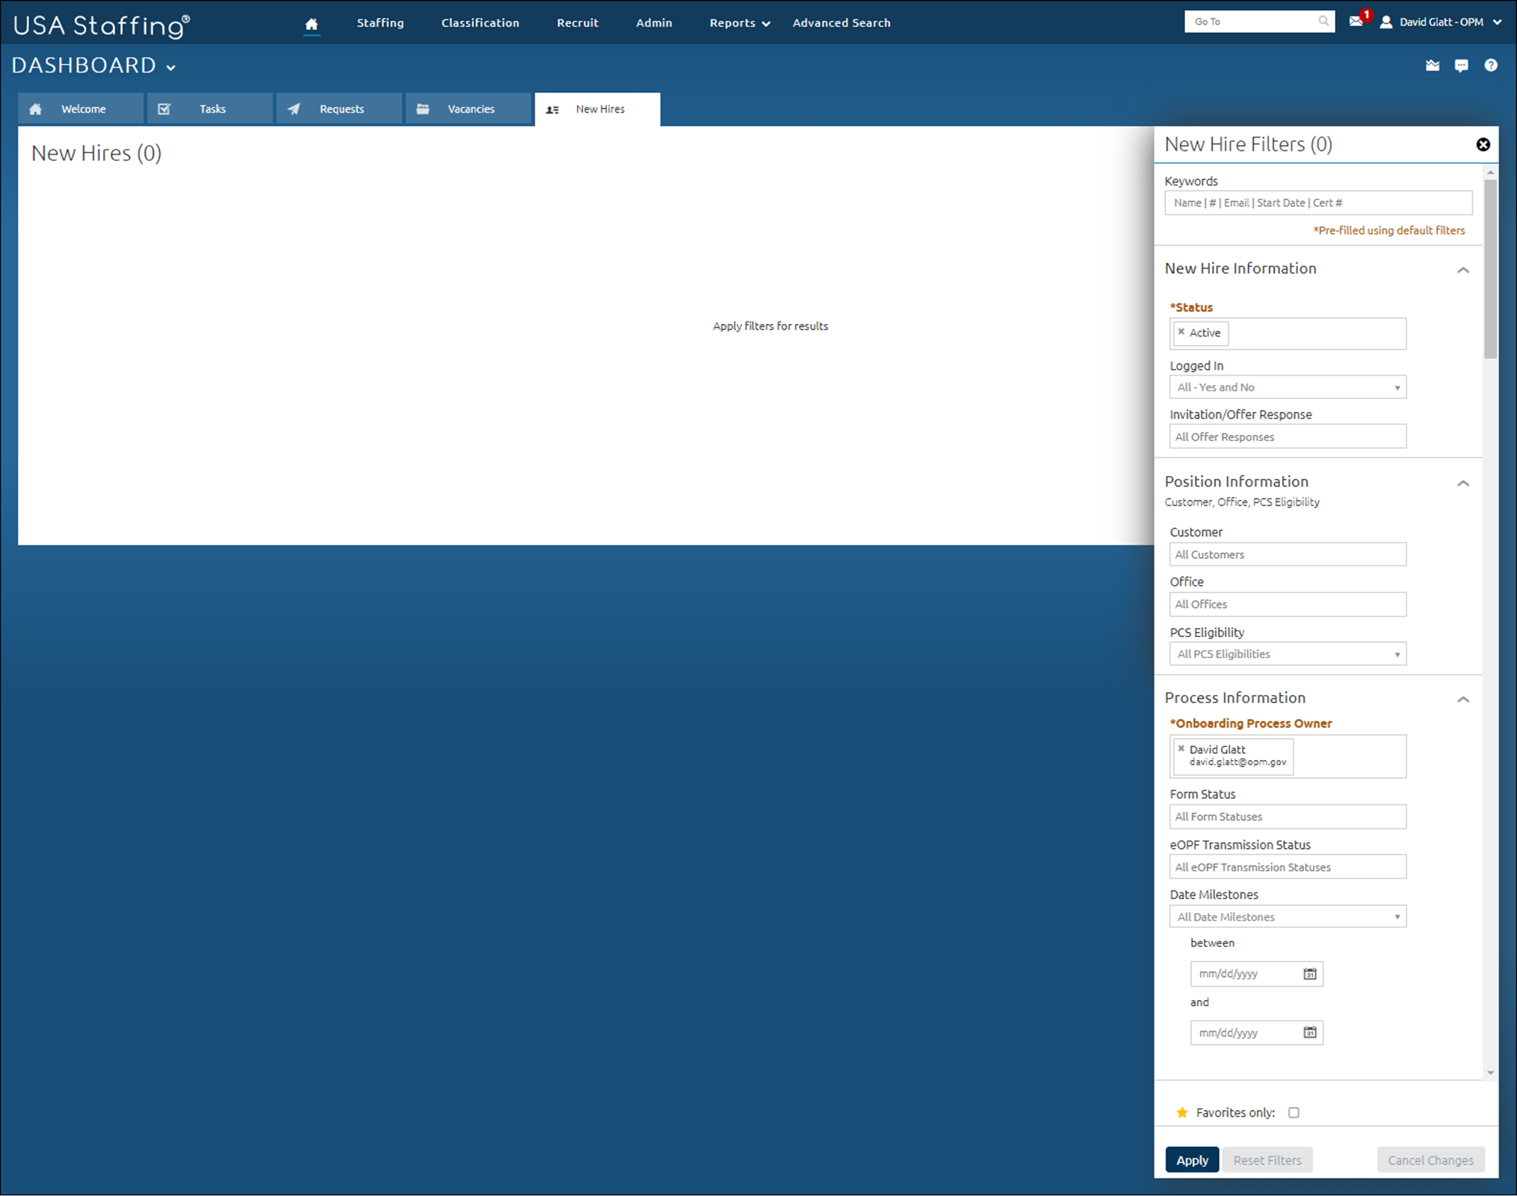Enable the Favorites only checkbox
The width and height of the screenshot is (1517, 1196).
click(x=1294, y=1112)
